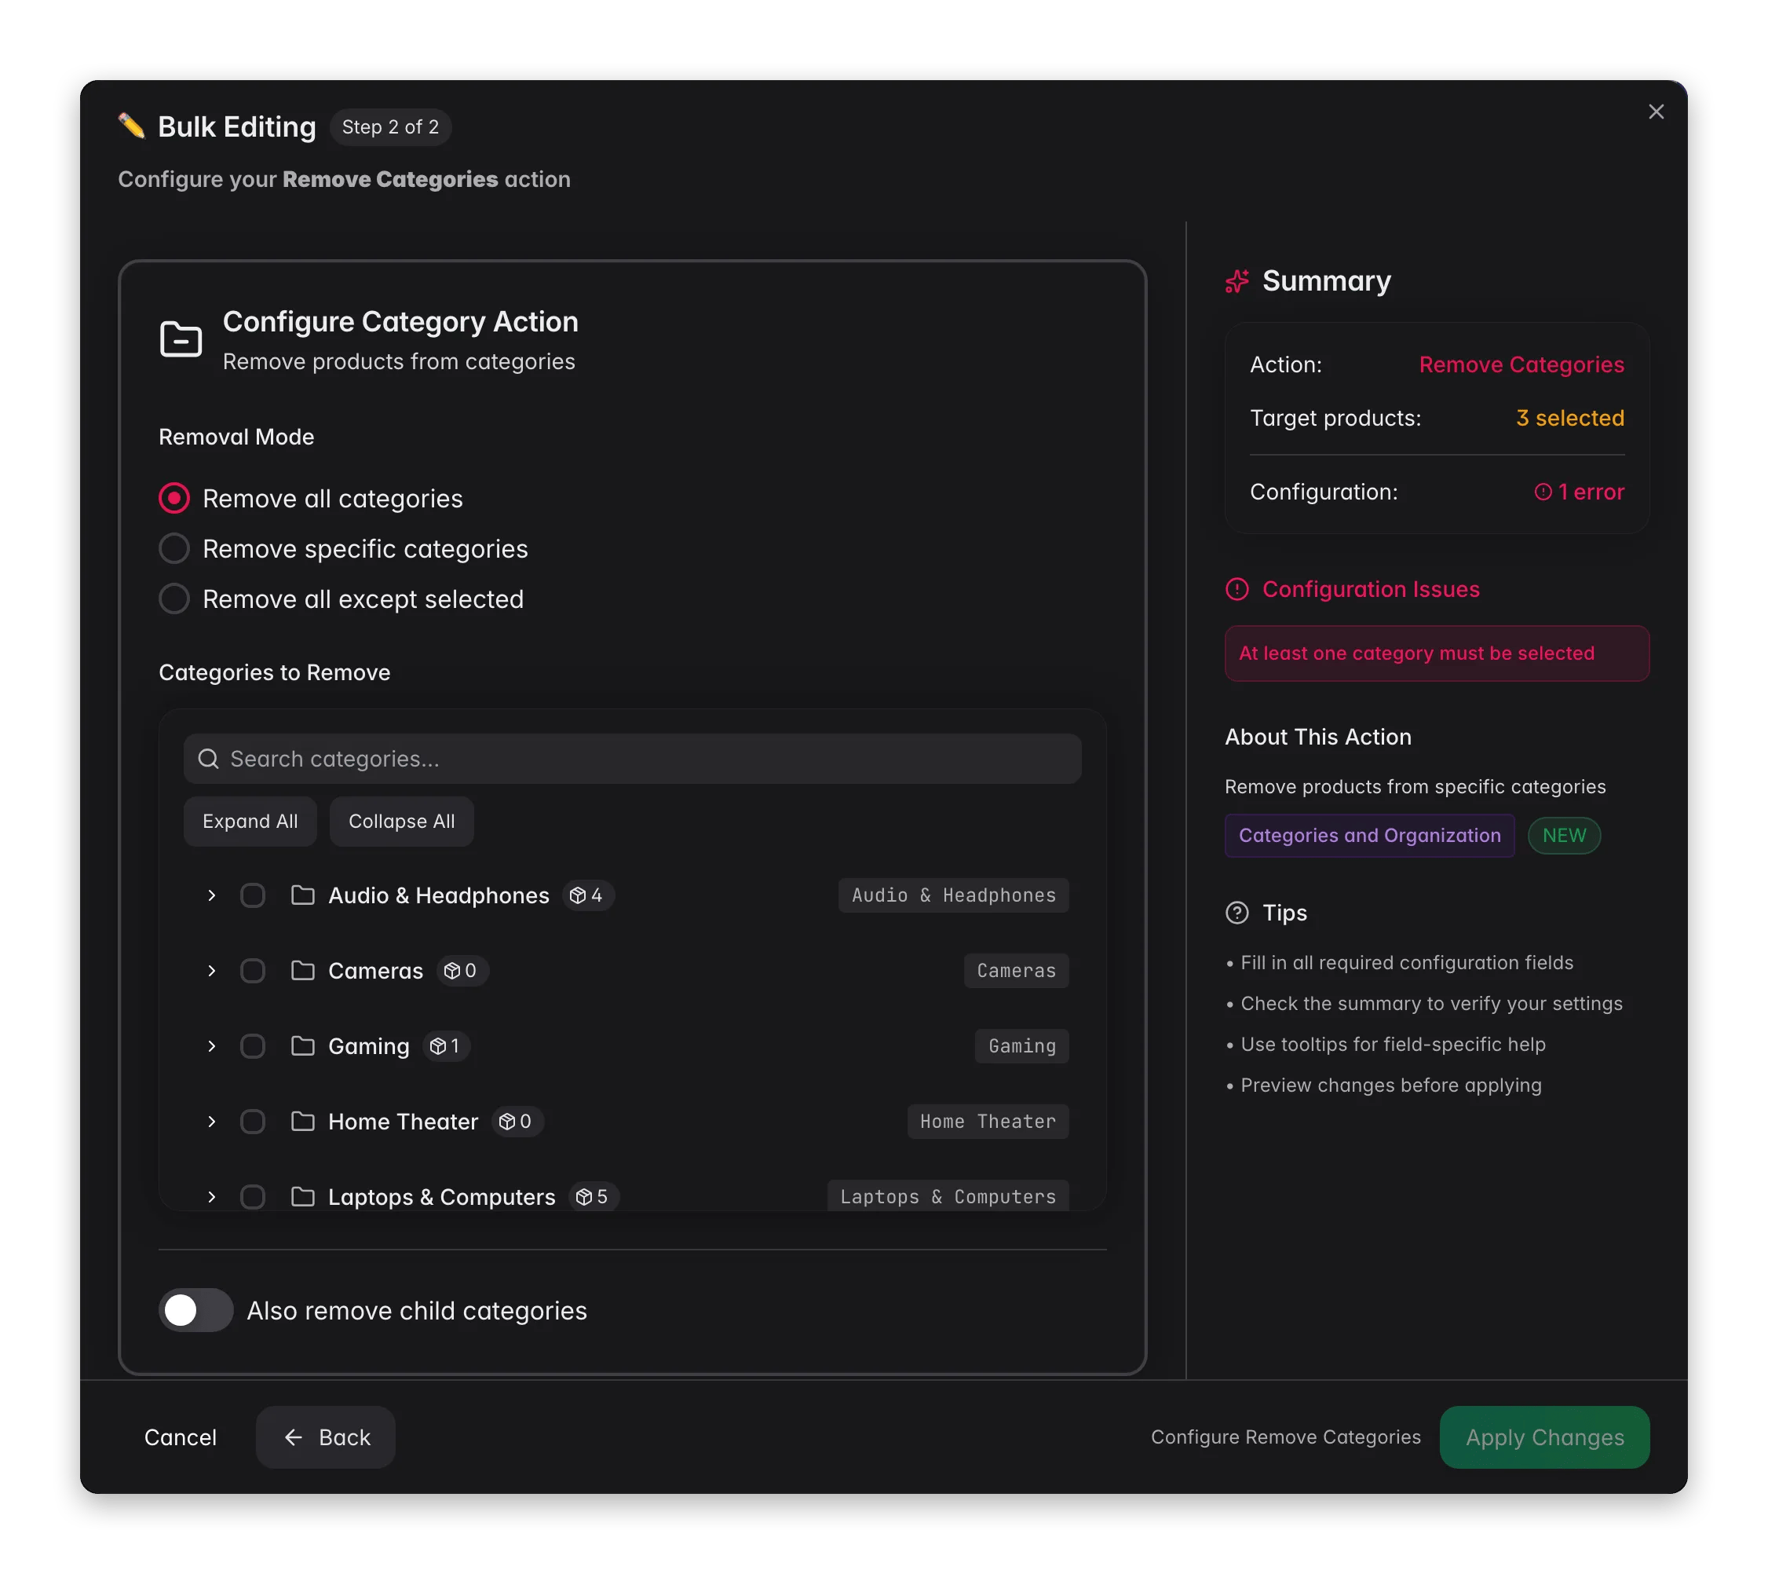Viewport: 1768px width, 1574px height.
Task: Click the folder icon of Cameras
Action: click(x=303, y=970)
